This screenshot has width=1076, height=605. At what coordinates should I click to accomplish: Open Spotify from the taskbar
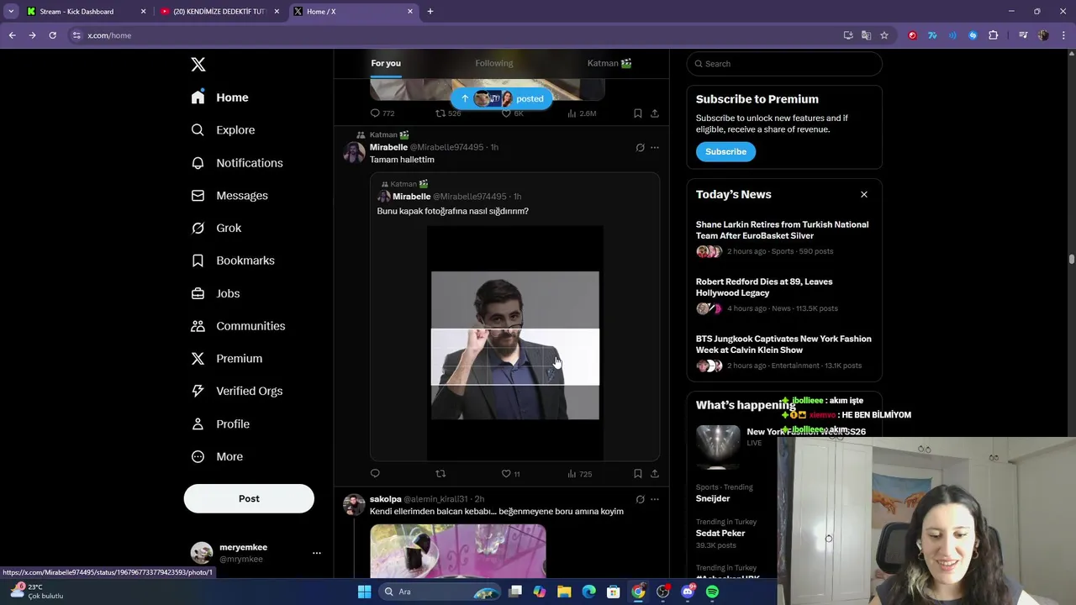pyautogui.click(x=713, y=592)
